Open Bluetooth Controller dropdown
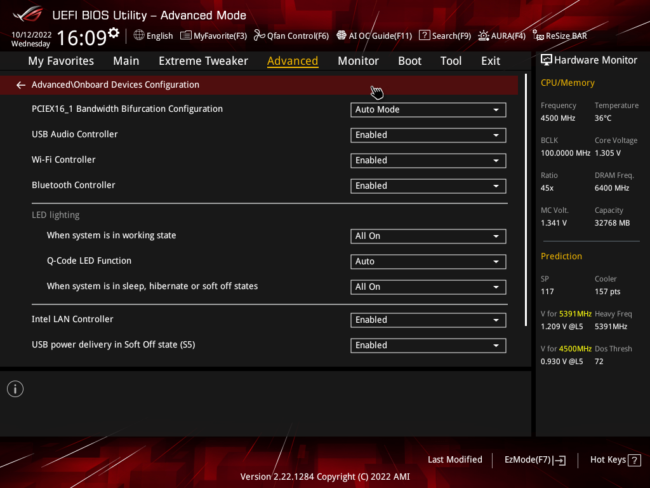The width and height of the screenshot is (650, 488). [428, 186]
